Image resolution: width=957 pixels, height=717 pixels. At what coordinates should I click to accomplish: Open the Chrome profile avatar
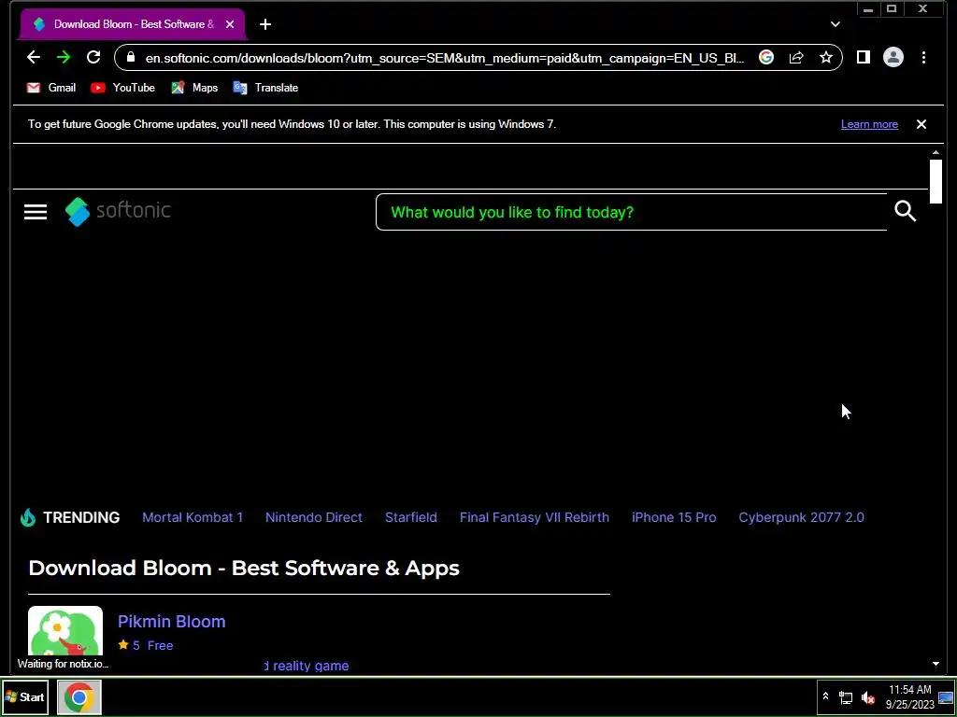click(x=893, y=57)
